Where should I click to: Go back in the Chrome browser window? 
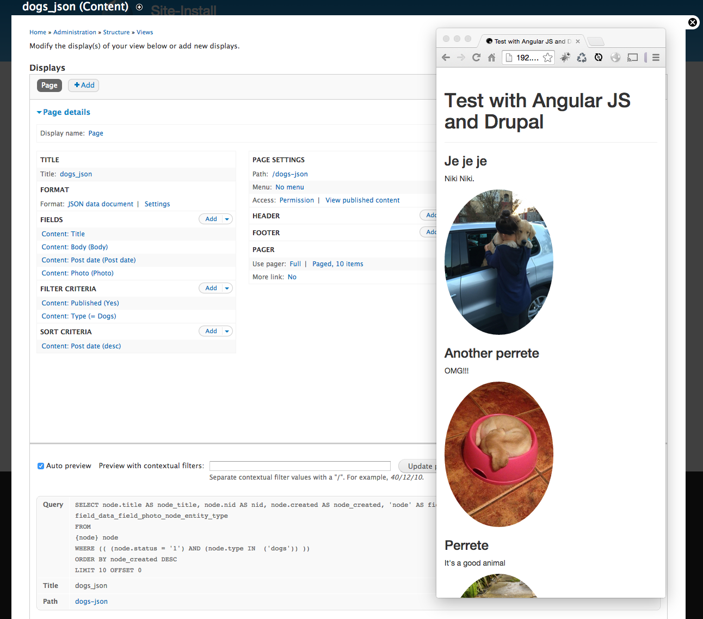446,57
